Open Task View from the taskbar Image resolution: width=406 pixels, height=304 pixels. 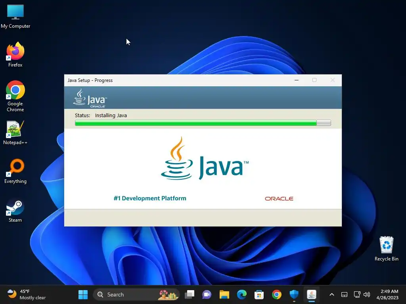[x=190, y=294]
